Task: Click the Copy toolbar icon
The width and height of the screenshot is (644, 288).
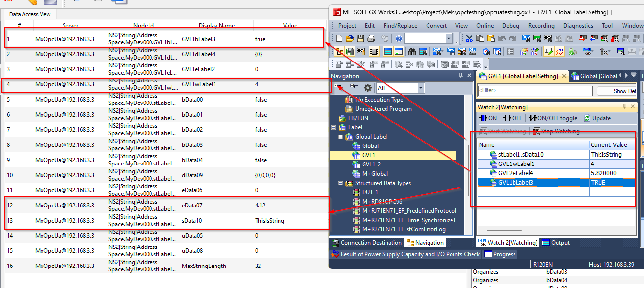Action: tap(480, 38)
